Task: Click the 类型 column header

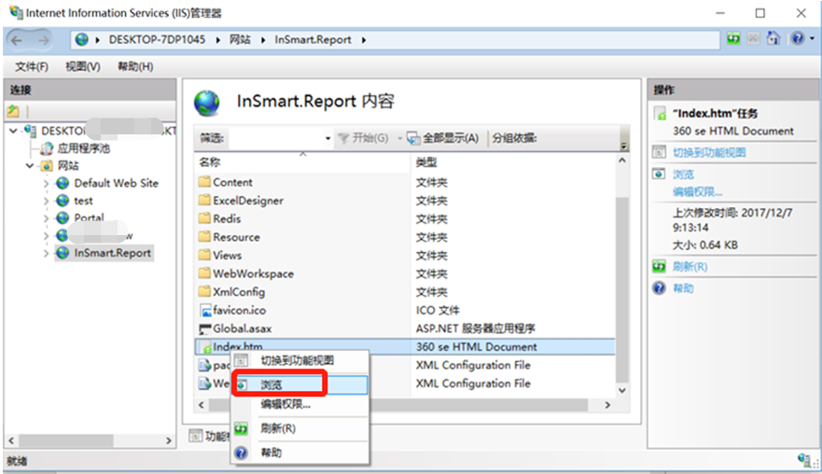Action: pos(426,162)
